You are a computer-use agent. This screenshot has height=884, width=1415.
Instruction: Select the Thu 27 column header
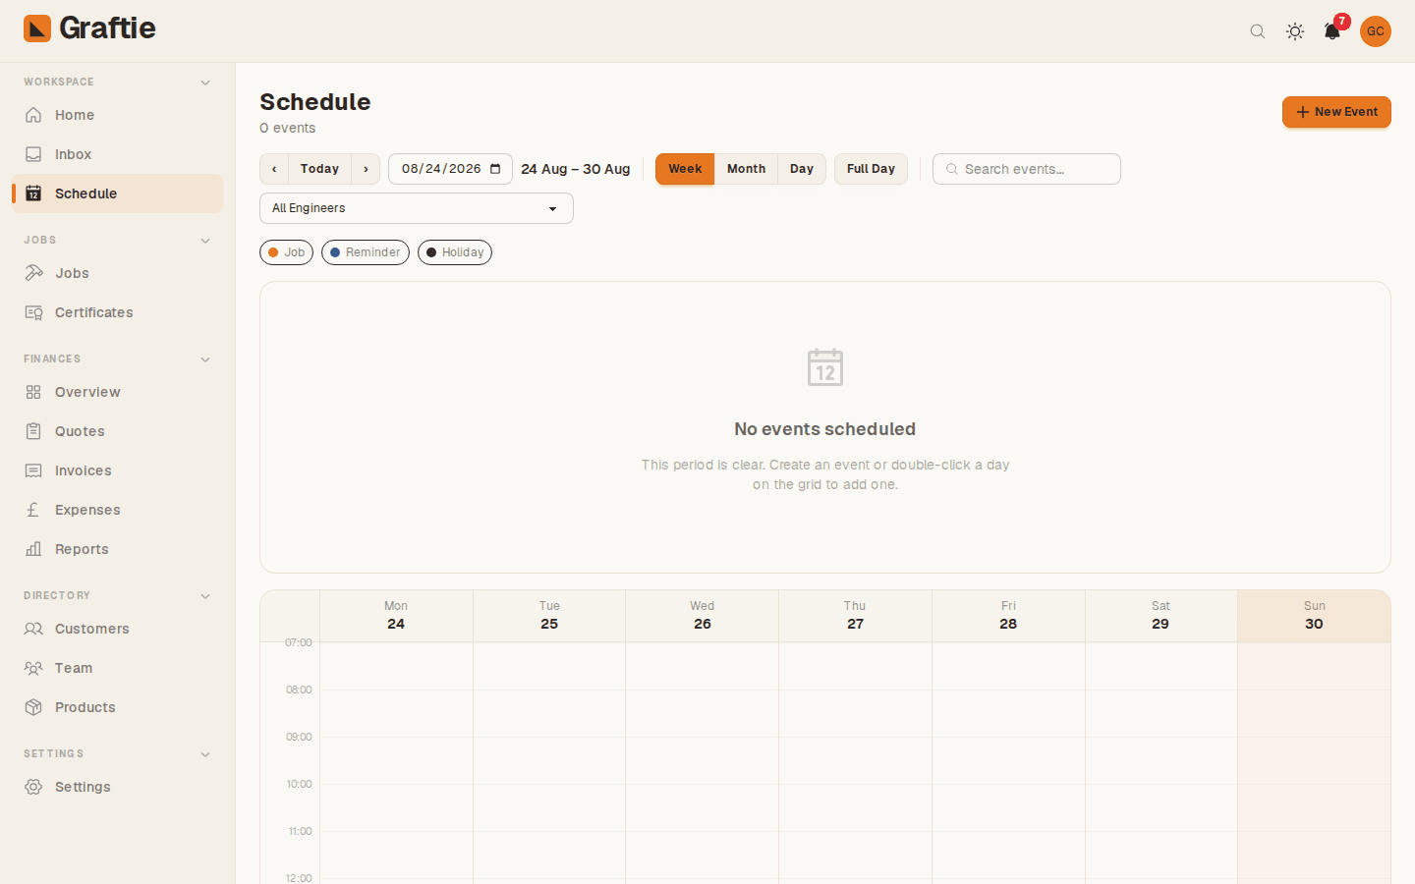pos(855,616)
